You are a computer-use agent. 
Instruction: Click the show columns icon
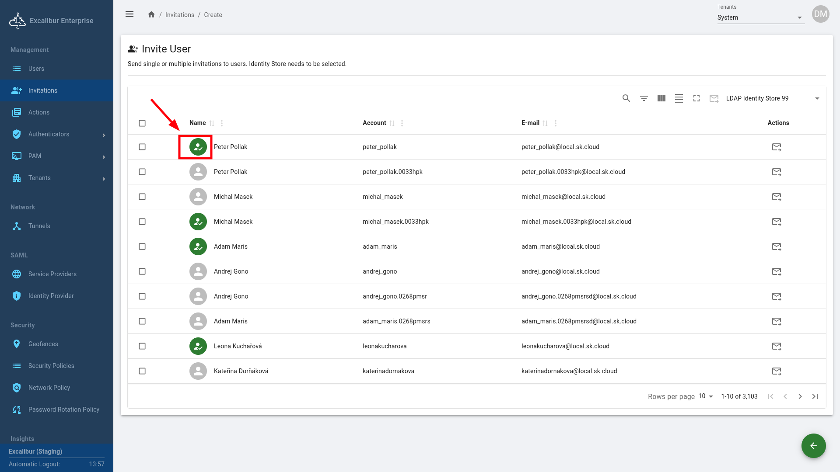pyautogui.click(x=661, y=98)
